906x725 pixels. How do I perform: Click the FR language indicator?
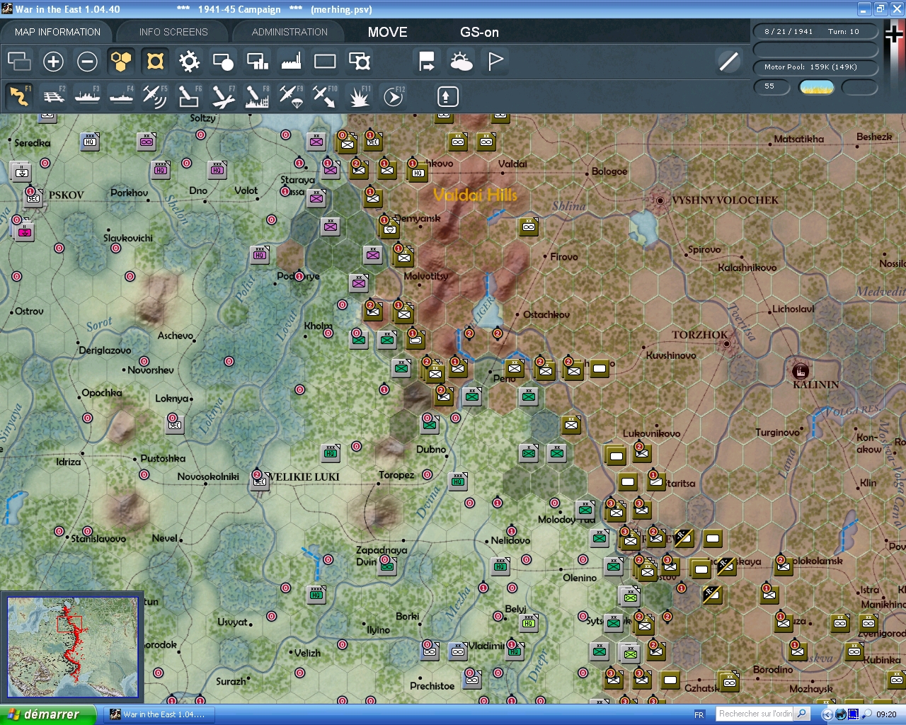pyautogui.click(x=699, y=715)
